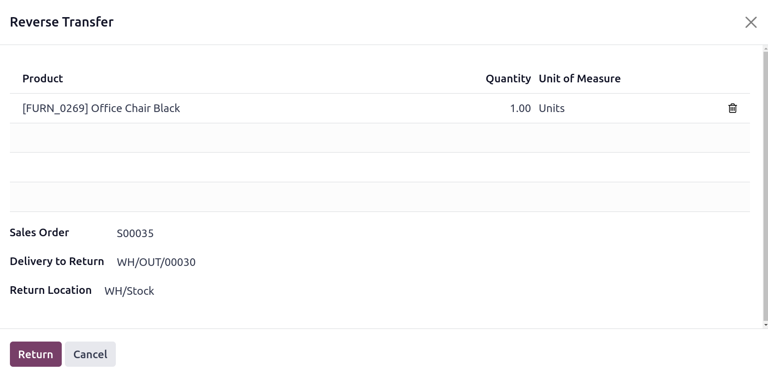Click the Delivery to Return label
Viewport: 768px width, 378px height.
(x=57, y=261)
